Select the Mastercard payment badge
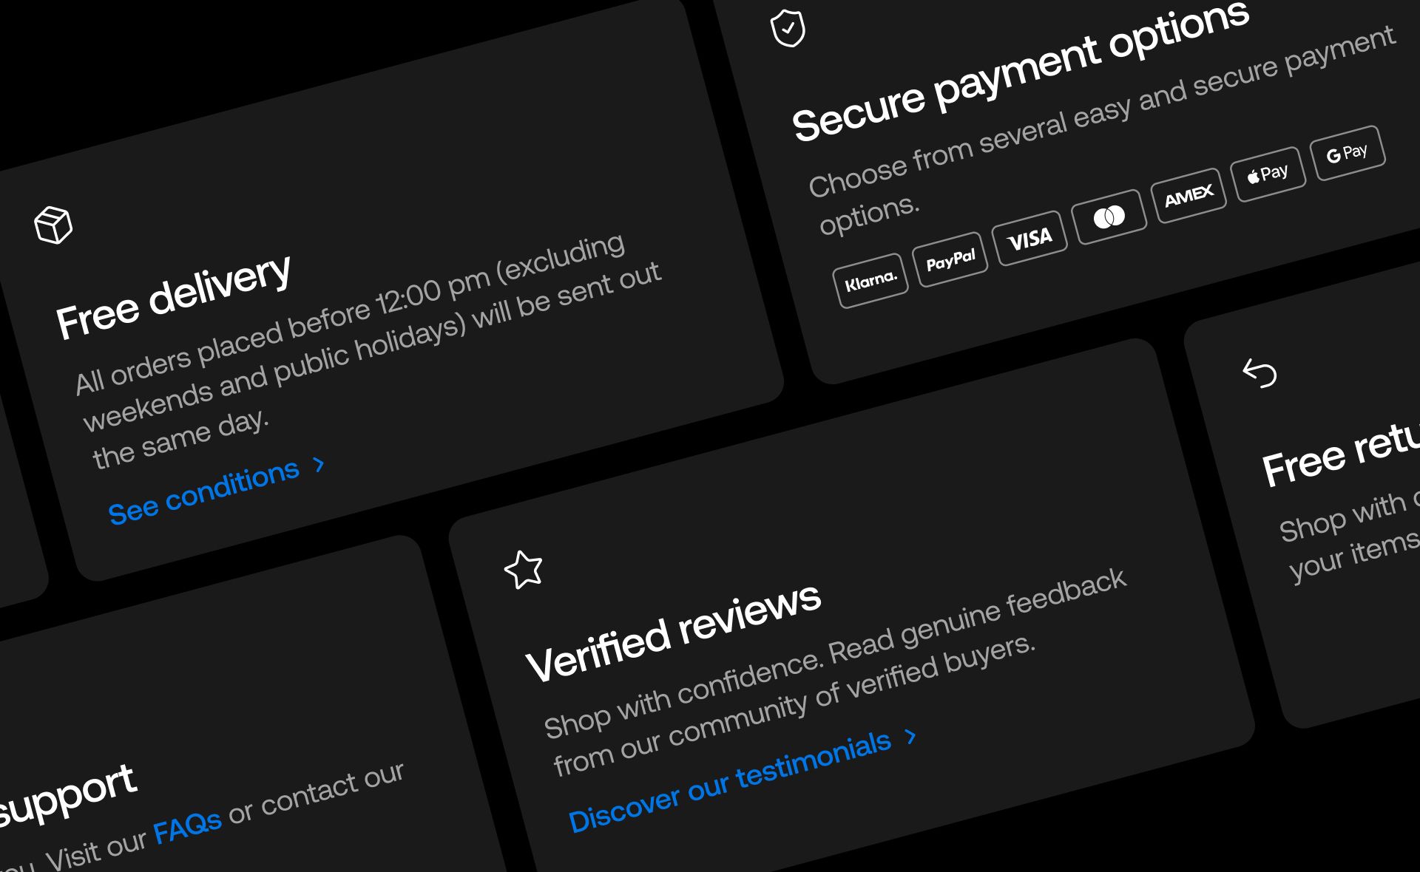 click(1109, 217)
